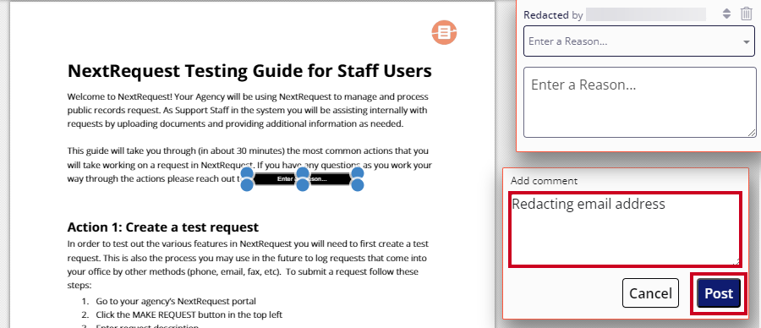Click the 'Welcome to NextRequest!' paragraph
761x328 pixels.
(x=248, y=110)
